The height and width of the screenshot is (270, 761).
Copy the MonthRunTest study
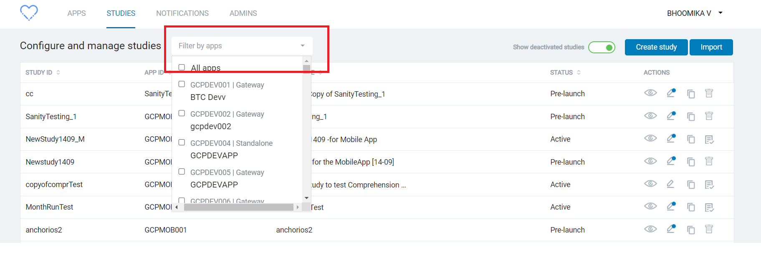(691, 207)
